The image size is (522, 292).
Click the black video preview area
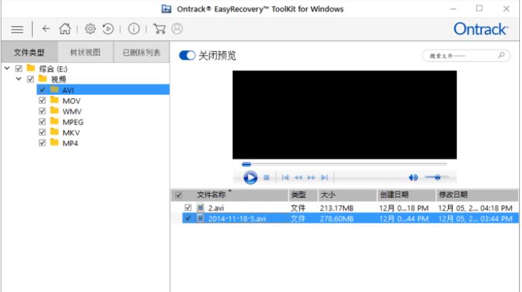coord(345,114)
